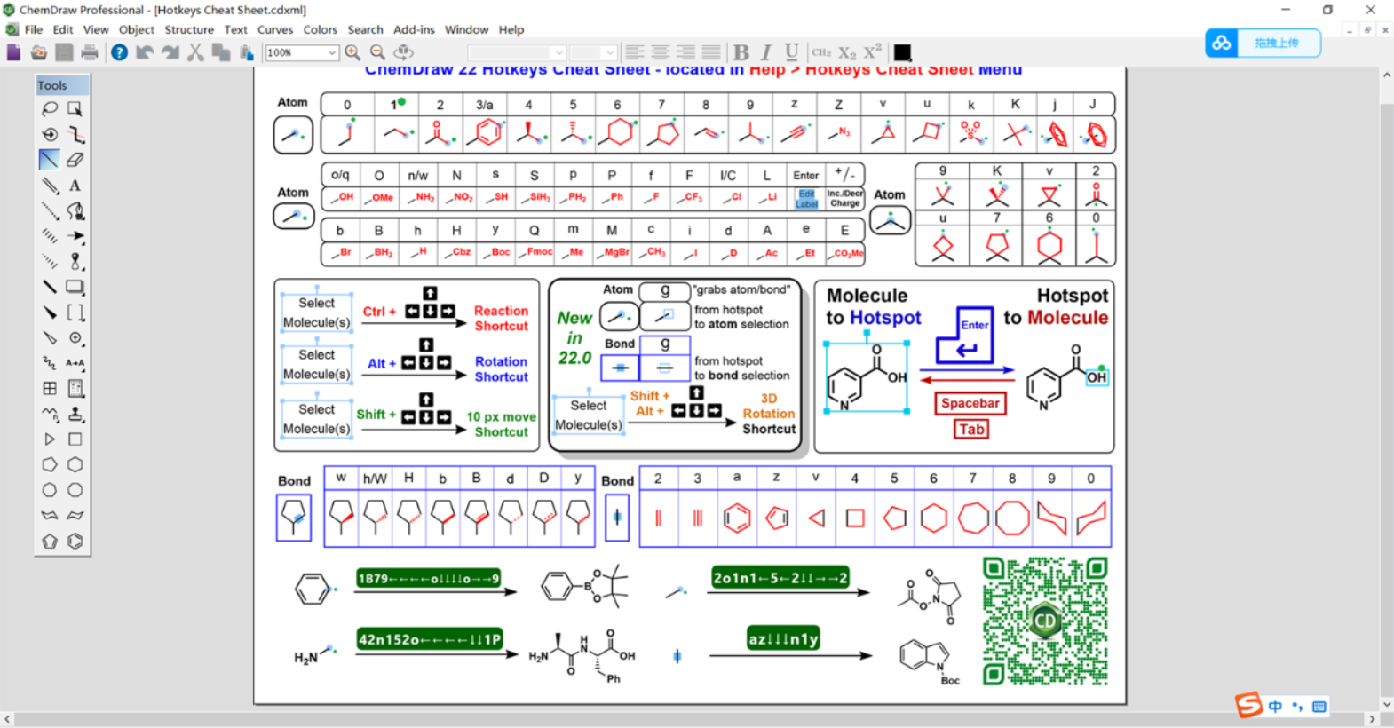Click the Open file icon
The width and height of the screenshot is (1394, 728).
coord(39,52)
